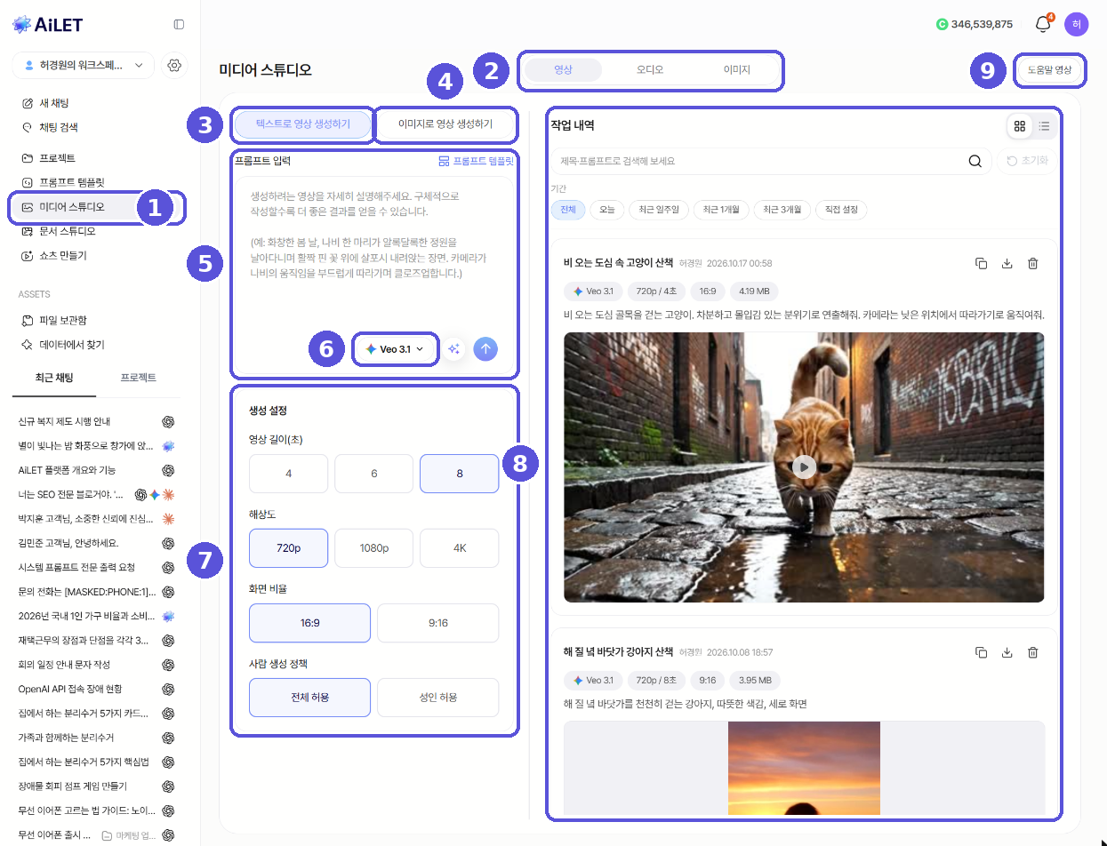This screenshot has width=1107, height=846.
Task: Switch job history to list view
Action: [x=1044, y=126]
